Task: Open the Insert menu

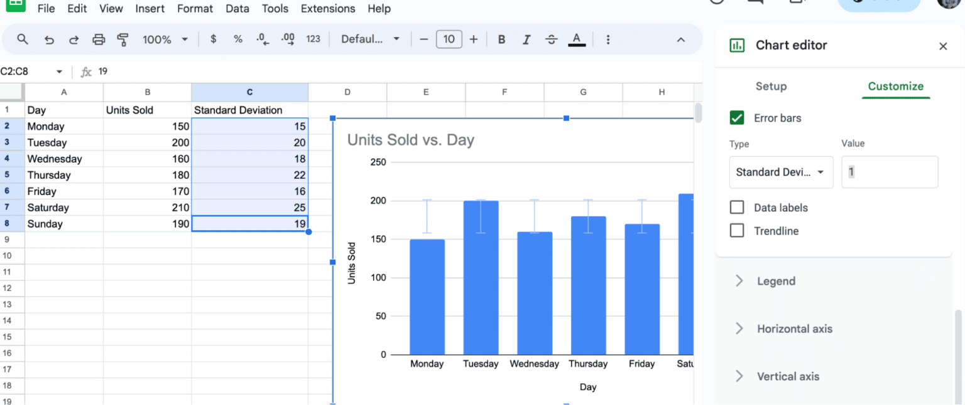Action: pyautogui.click(x=150, y=9)
